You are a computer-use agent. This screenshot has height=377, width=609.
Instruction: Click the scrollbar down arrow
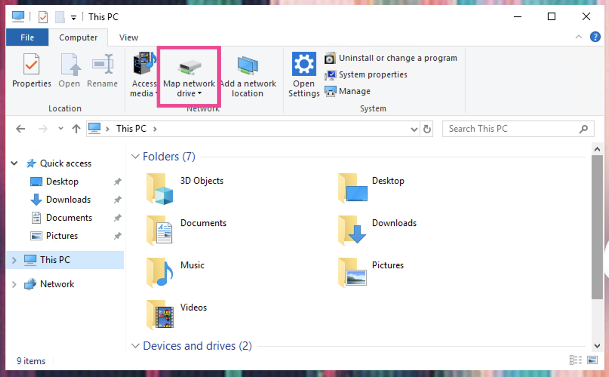pyautogui.click(x=597, y=346)
